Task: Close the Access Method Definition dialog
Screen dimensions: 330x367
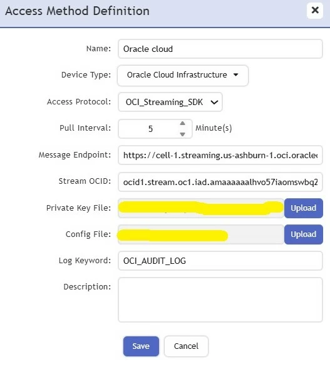Action: [x=315, y=11]
